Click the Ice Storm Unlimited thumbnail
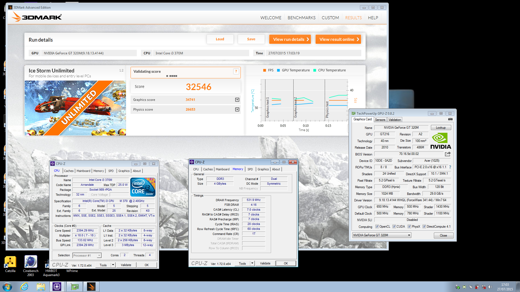 point(75,108)
